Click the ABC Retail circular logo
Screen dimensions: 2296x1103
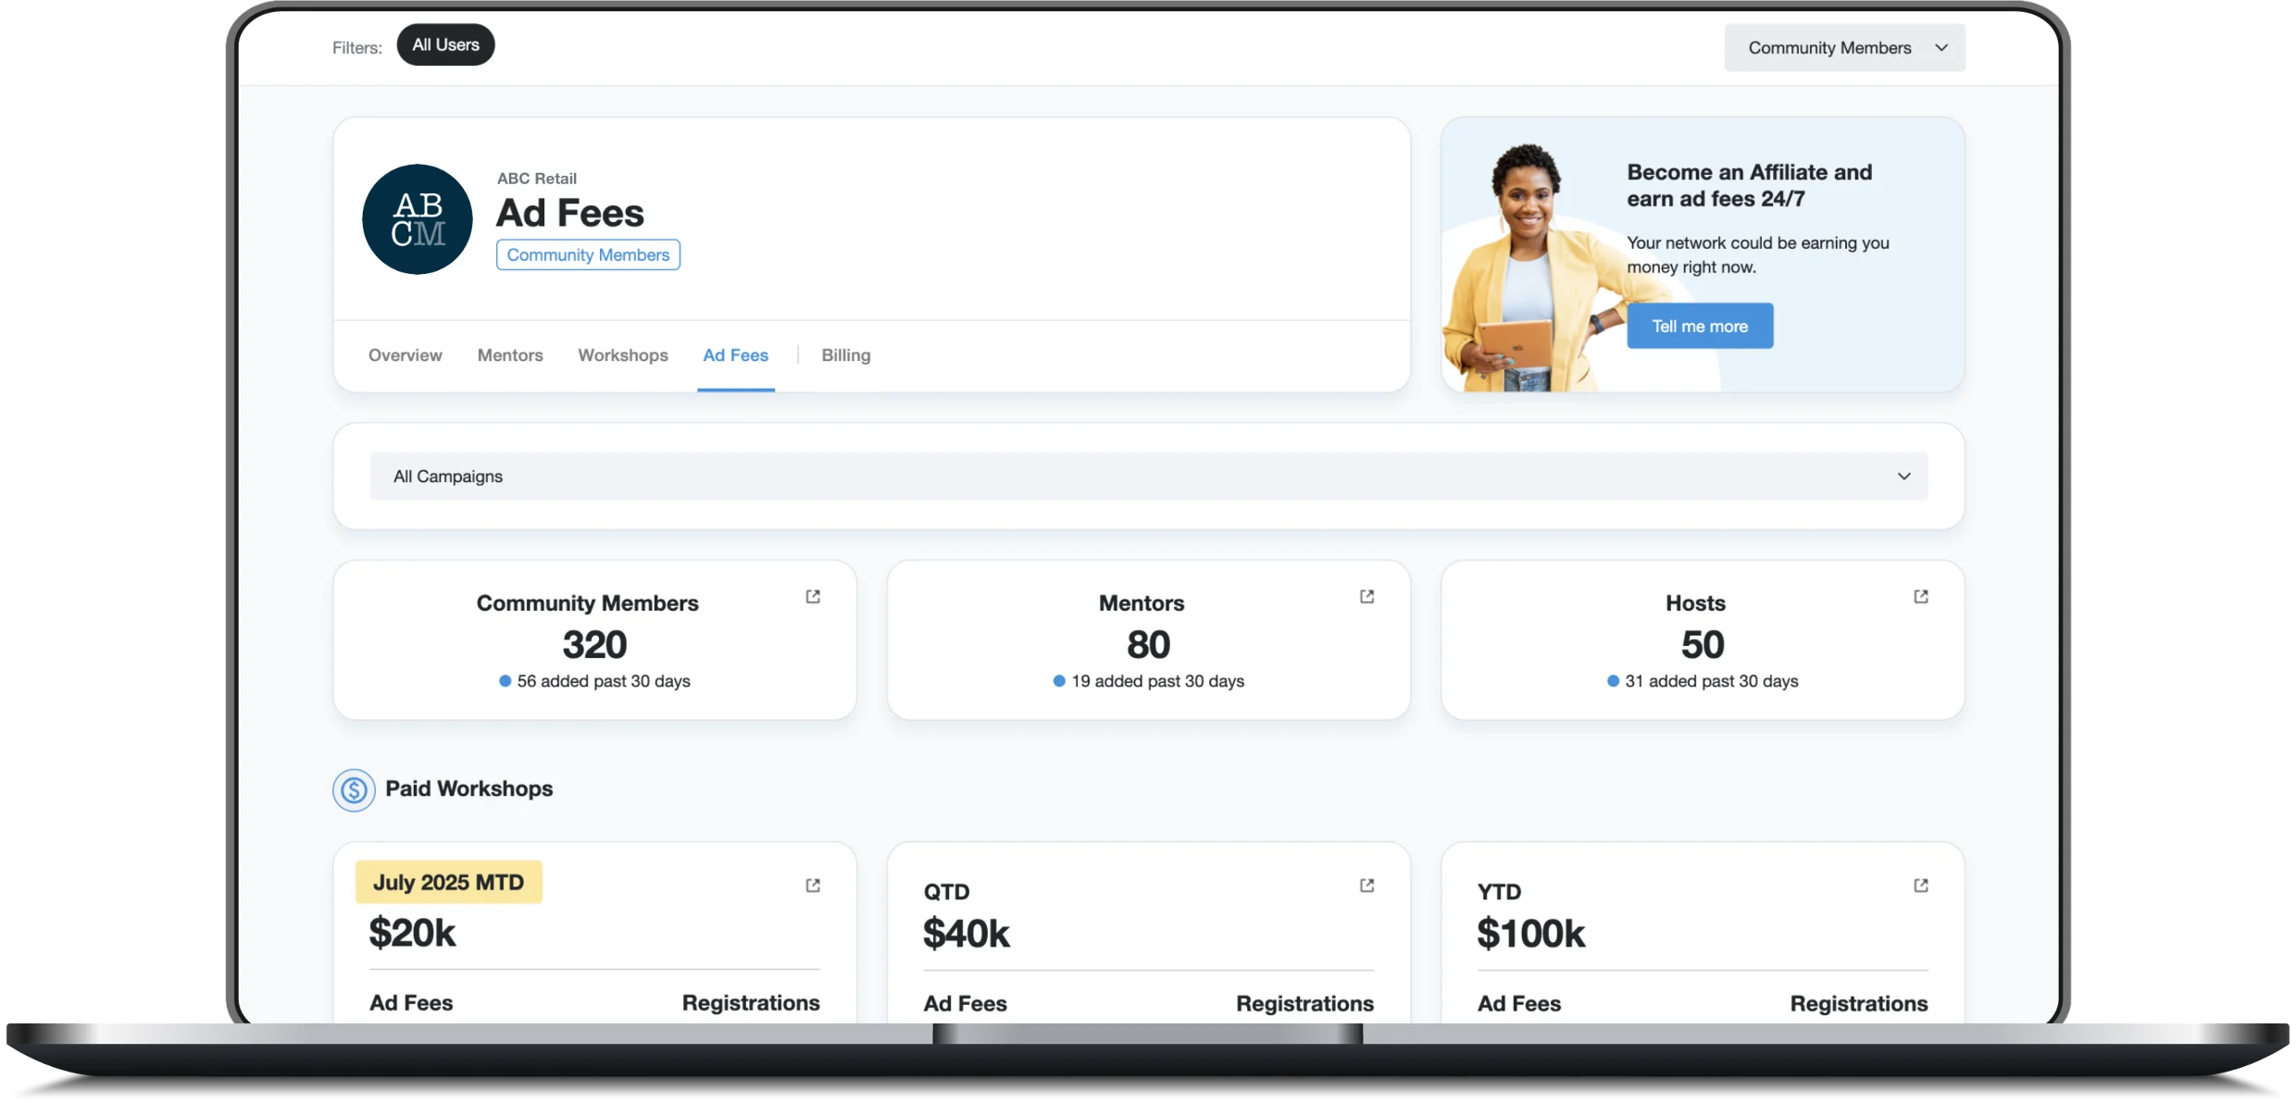point(417,219)
